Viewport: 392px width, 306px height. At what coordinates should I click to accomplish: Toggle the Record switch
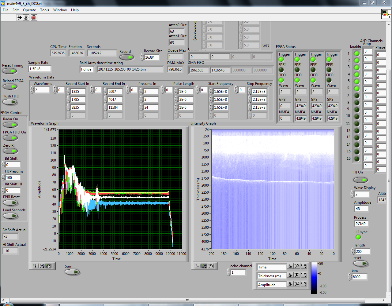click(126, 57)
